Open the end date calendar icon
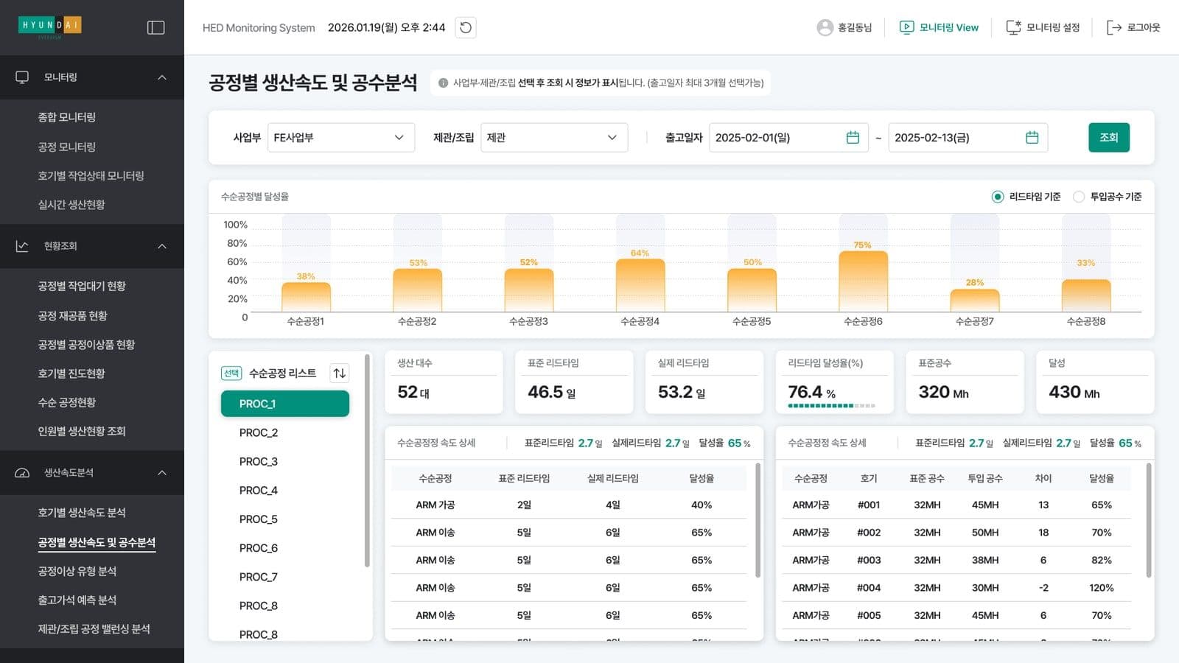The image size is (1179, 663). (1032, 137)
